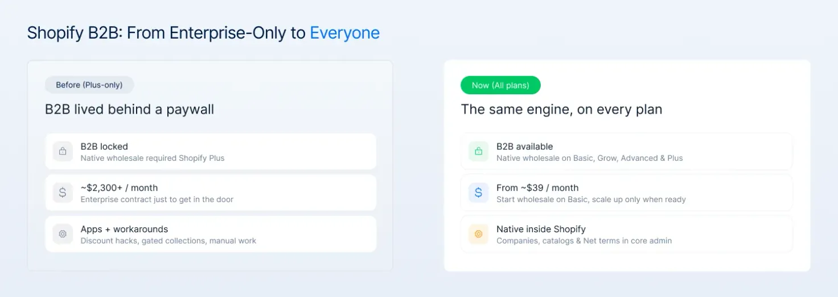This screenshot has width=838, height=297.
Task: Click the heading B2B lived behind a paywall
Action: tap(130, 110)
